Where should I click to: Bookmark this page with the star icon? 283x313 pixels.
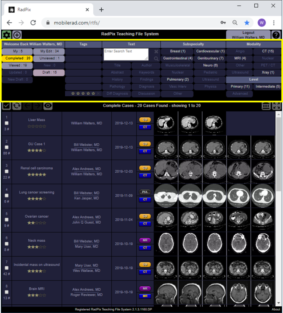coord(247,23)
